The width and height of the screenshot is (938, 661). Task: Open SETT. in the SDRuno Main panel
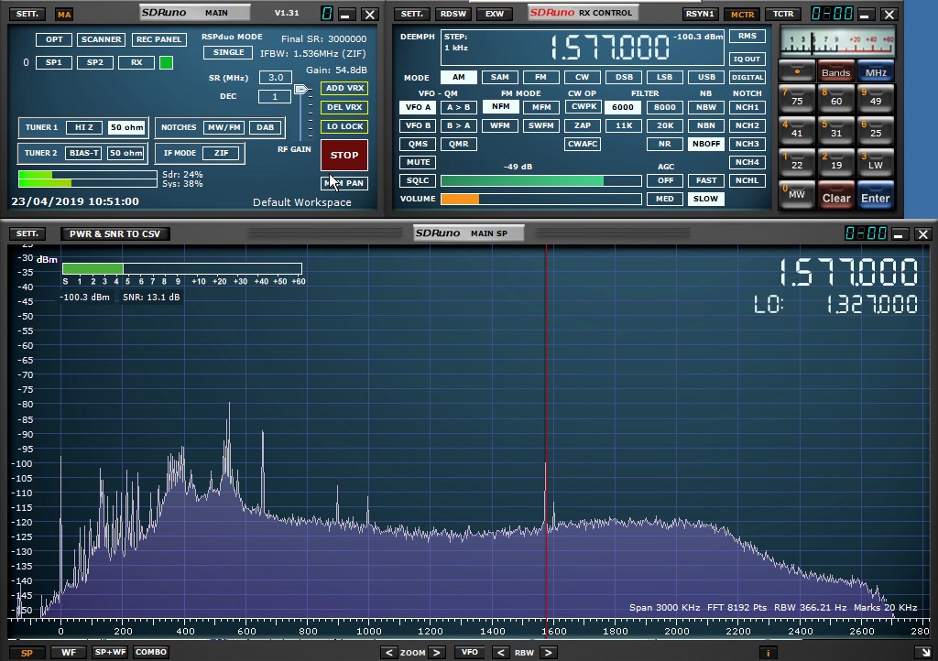[x=27, y=13]
